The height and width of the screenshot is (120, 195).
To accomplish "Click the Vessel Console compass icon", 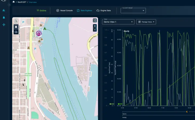I will [x=58, y=11].
